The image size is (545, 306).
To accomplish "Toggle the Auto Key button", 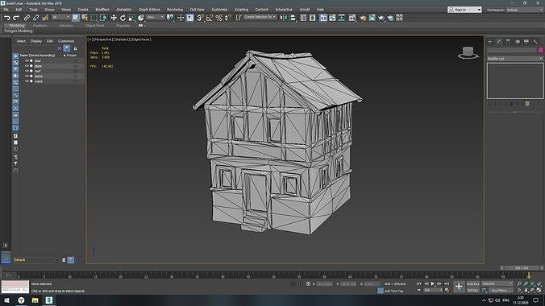I will tap(472, 283).
